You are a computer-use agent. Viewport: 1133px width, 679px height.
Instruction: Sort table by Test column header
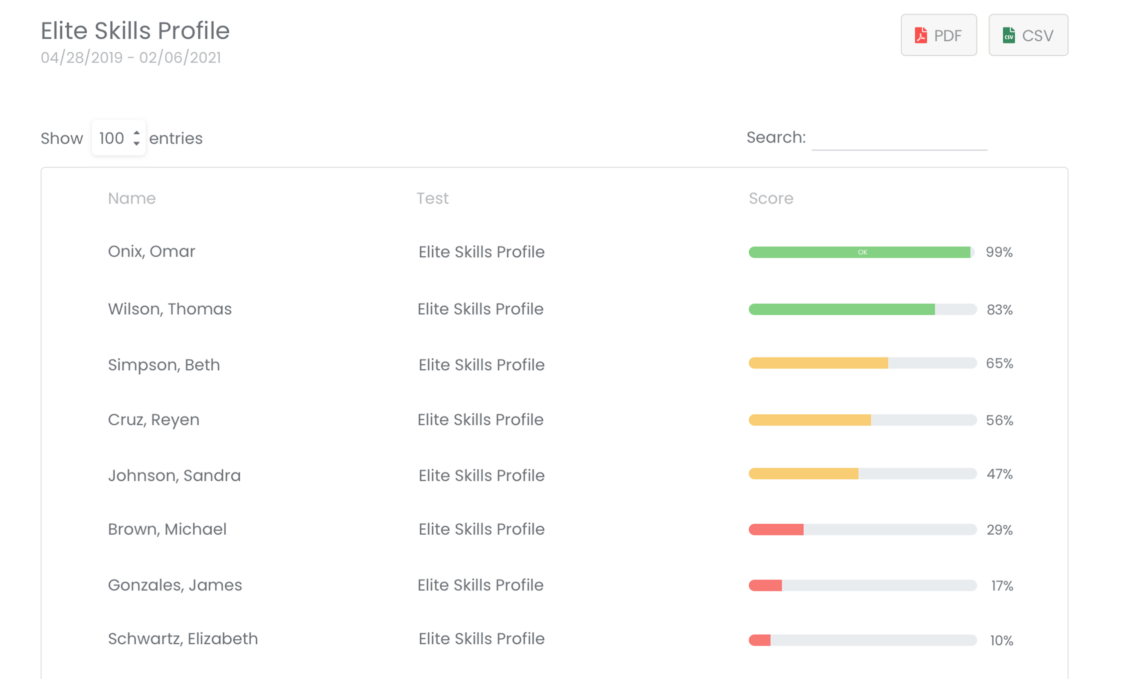pyautogui.click(x=432, y=198)
